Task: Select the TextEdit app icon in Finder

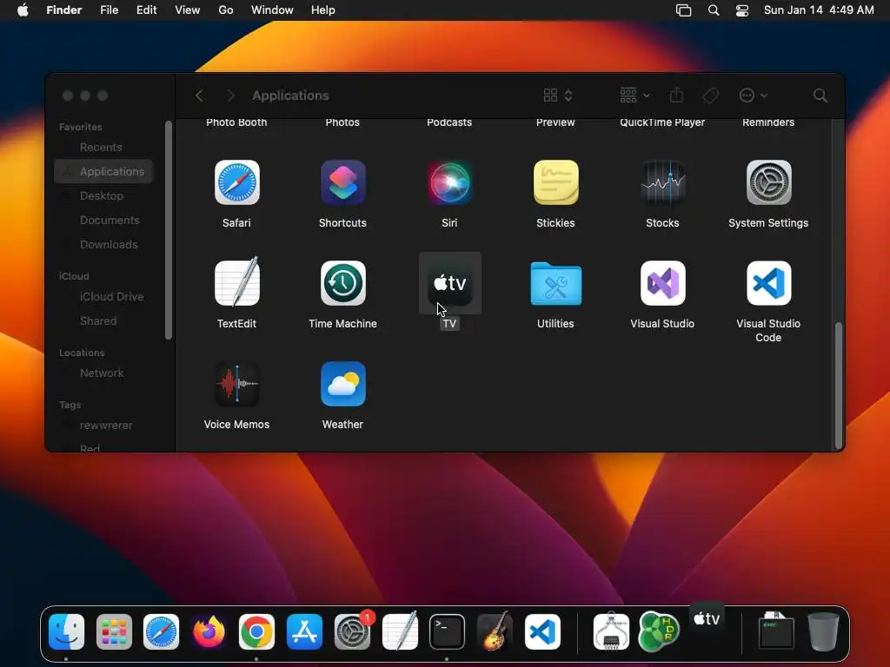Action: (236, 282)
